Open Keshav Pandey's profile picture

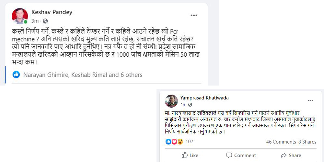tap(20, 16)
